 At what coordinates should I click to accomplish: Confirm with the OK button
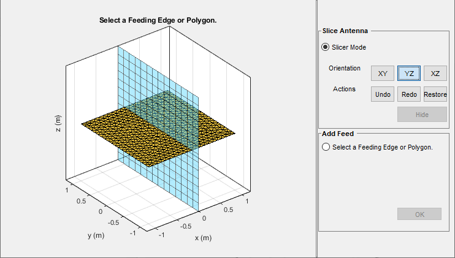click(419, 214)
